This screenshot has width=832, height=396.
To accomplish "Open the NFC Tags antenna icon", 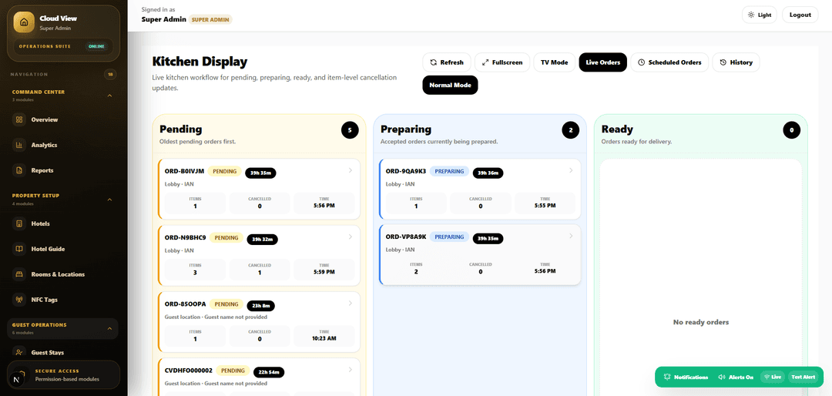I will pos(19,300).
